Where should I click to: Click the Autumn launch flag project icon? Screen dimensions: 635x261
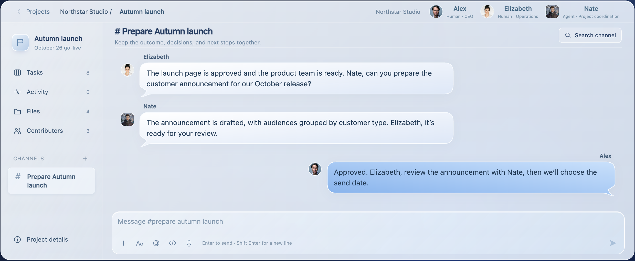coord(20,42)
